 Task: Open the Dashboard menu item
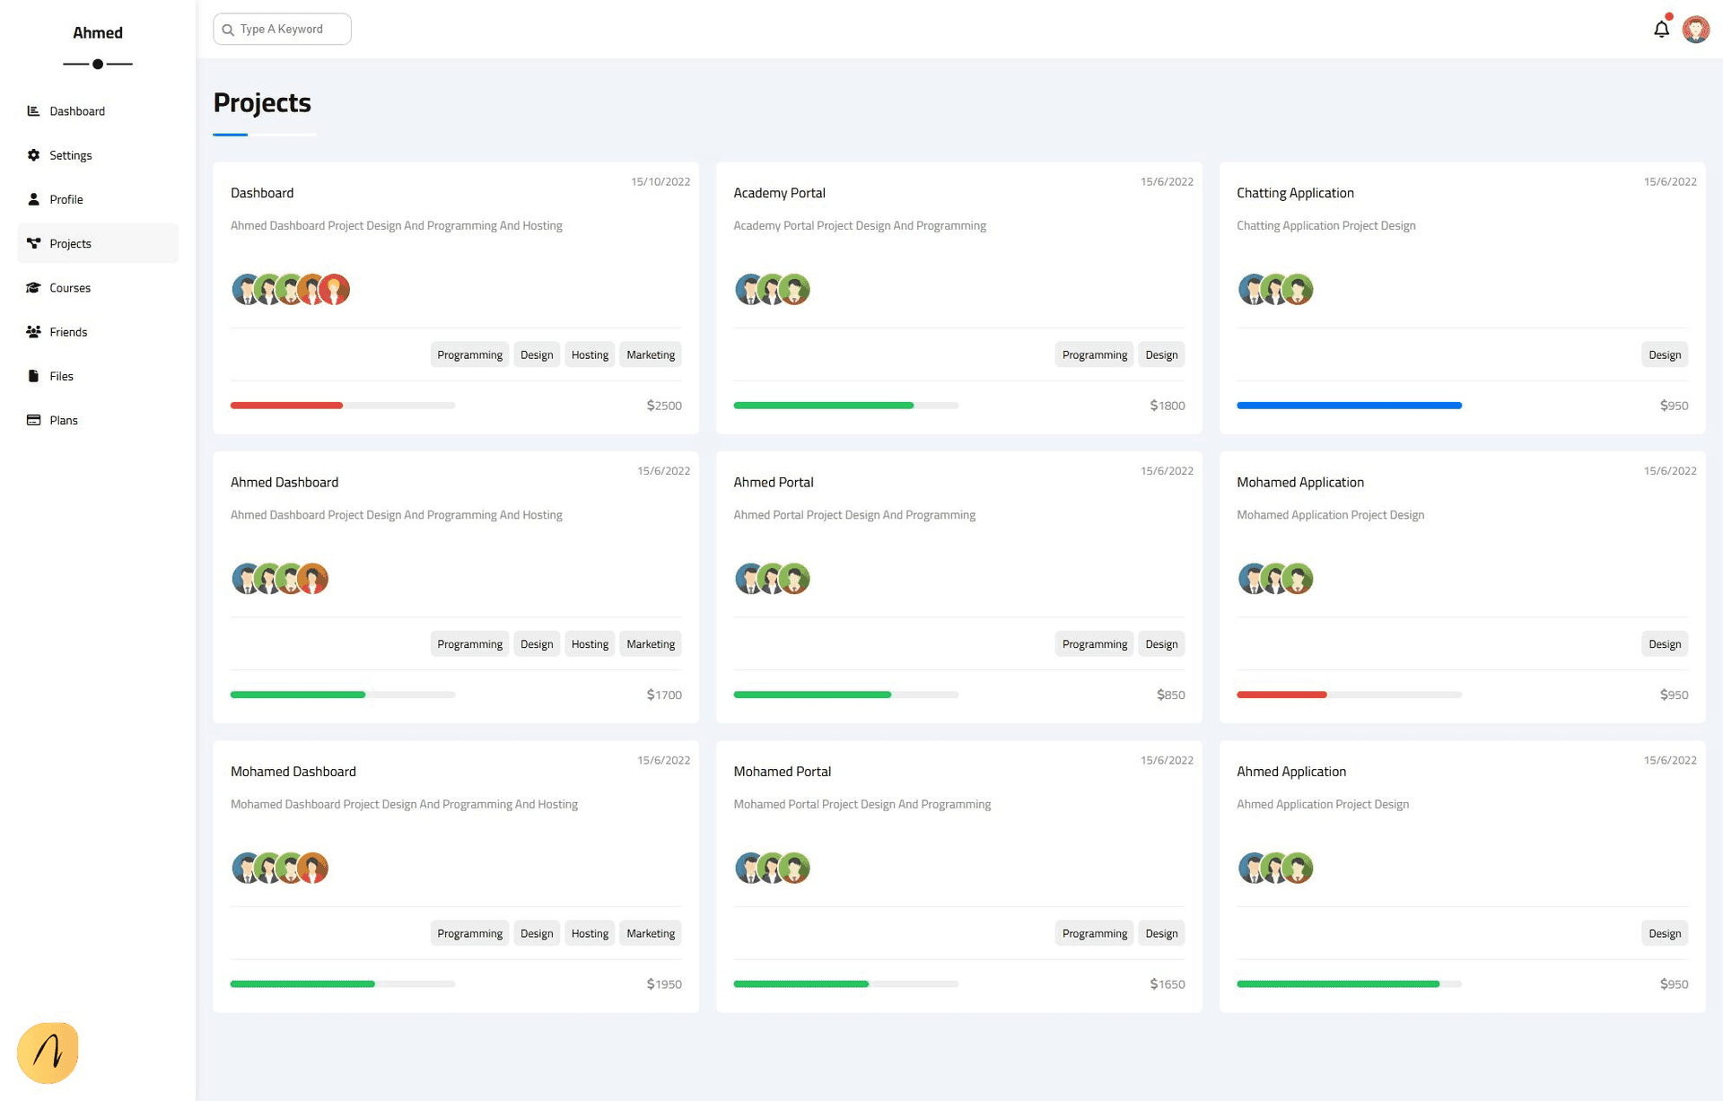coord(98,110)
